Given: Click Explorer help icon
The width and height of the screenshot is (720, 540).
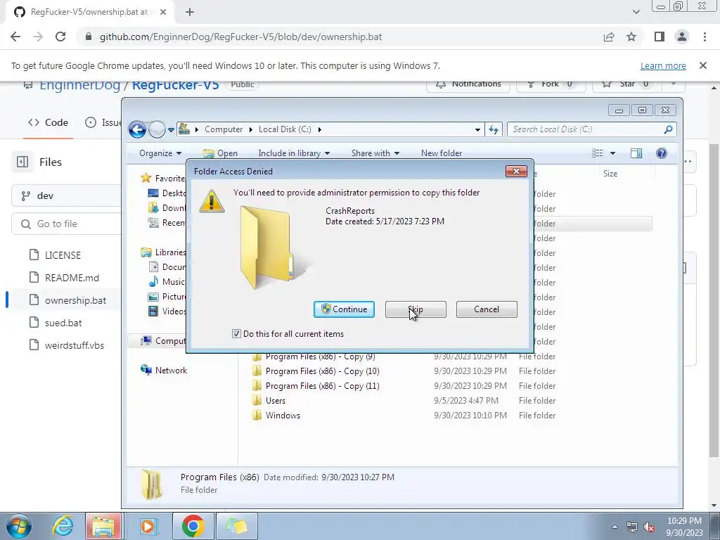Looking at the screenshot, I should (661, 153).
